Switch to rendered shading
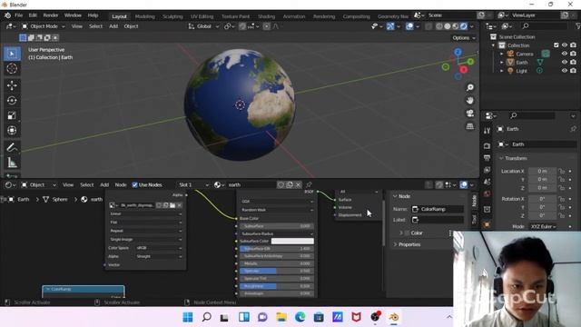Viewport: 581px width, 327px height. pos(464,26)
